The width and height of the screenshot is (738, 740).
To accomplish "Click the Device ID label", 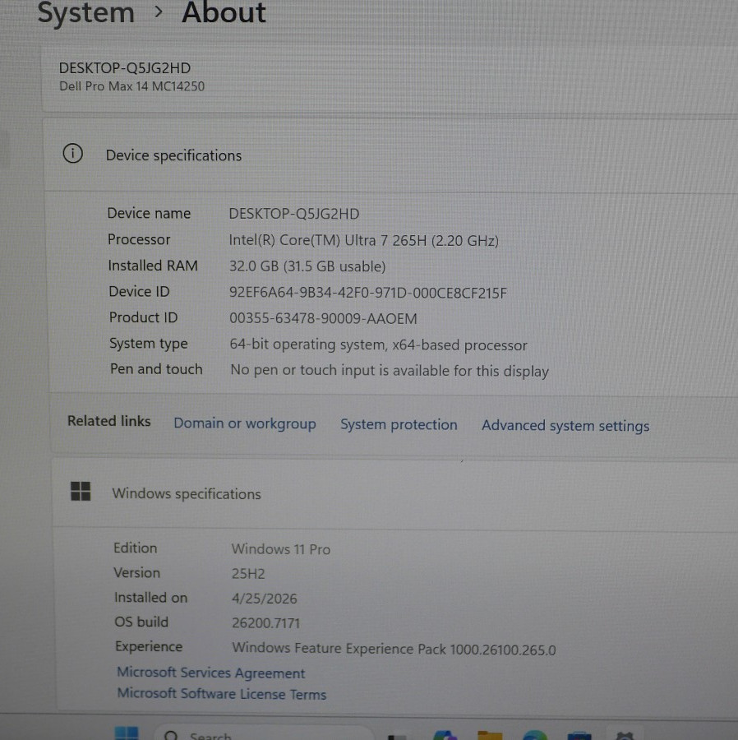I will (139, 292).
